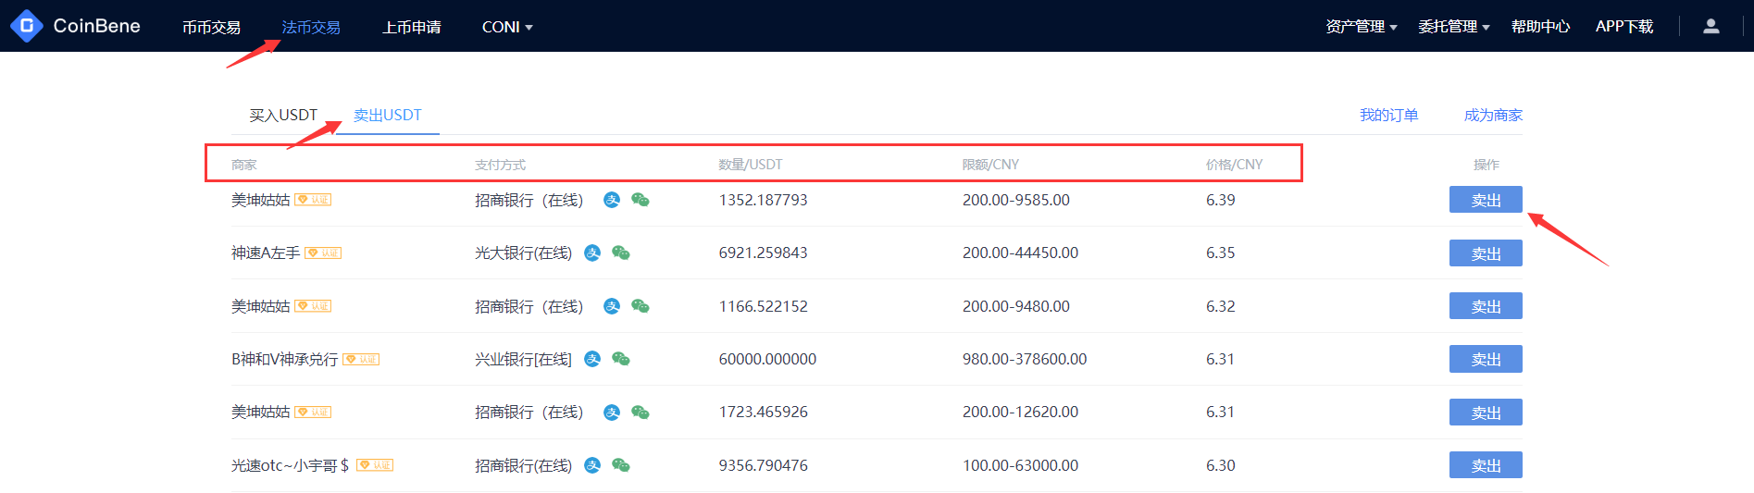Open 上币申请 in the top menu
Image resolution: width=1754 pixels, height=493 pixels.
412,27
